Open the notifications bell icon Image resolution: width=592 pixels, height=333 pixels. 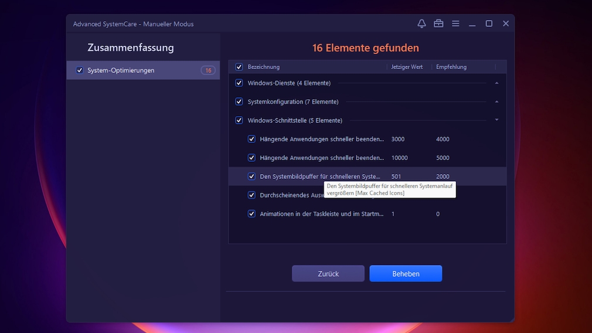421,23
